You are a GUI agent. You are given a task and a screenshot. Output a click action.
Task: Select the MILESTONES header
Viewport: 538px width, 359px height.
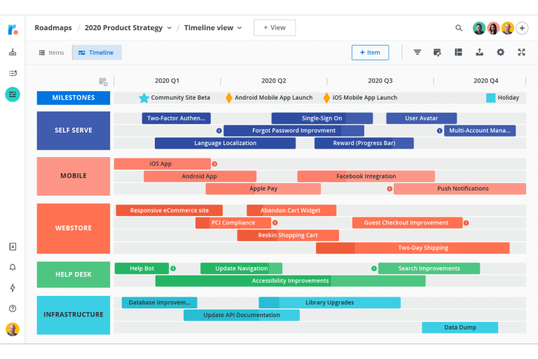(x=74, y=98)
